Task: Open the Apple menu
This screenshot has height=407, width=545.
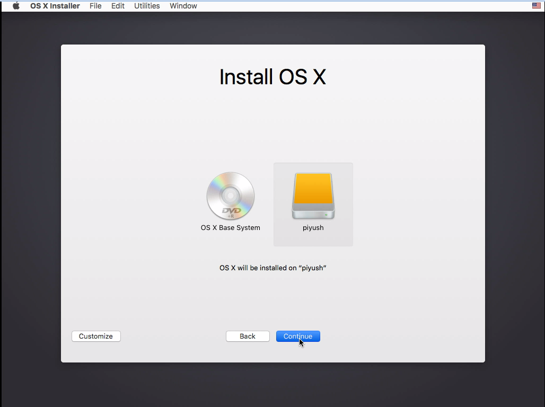Action: point(16,6)
